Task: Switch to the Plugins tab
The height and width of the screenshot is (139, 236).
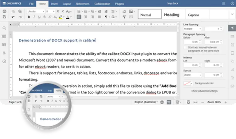Action: point(119,4)
